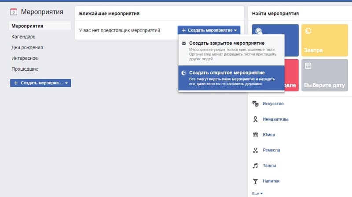Click the theater masks icon for Искусство
This screenshot has height=197, width=352.
click(x=255, y=104)
